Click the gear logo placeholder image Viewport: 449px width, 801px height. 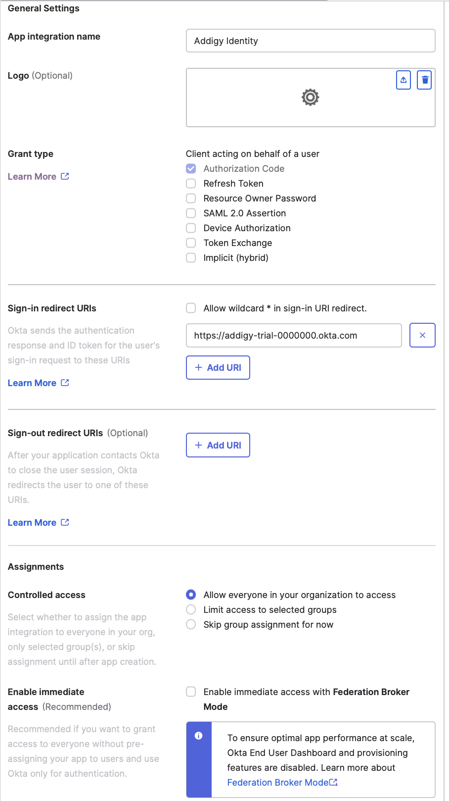coord(311,98)
